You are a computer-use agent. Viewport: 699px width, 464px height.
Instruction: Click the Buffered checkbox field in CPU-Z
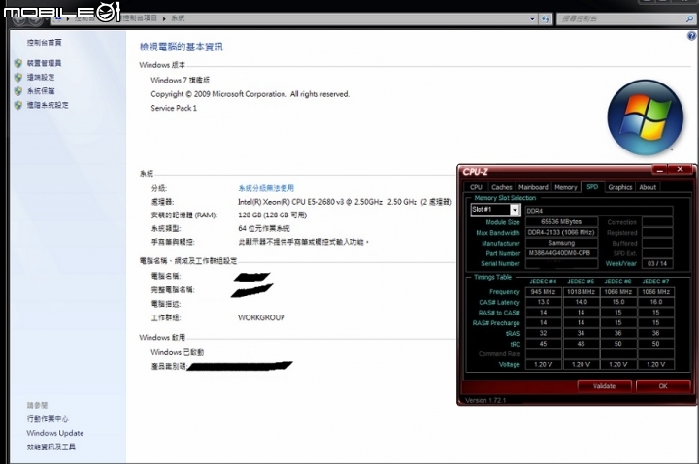tap(657, 244)
